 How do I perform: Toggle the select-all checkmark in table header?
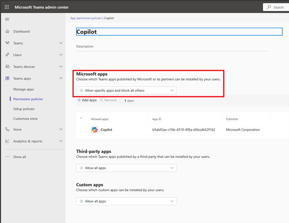(x=81, y=118)
